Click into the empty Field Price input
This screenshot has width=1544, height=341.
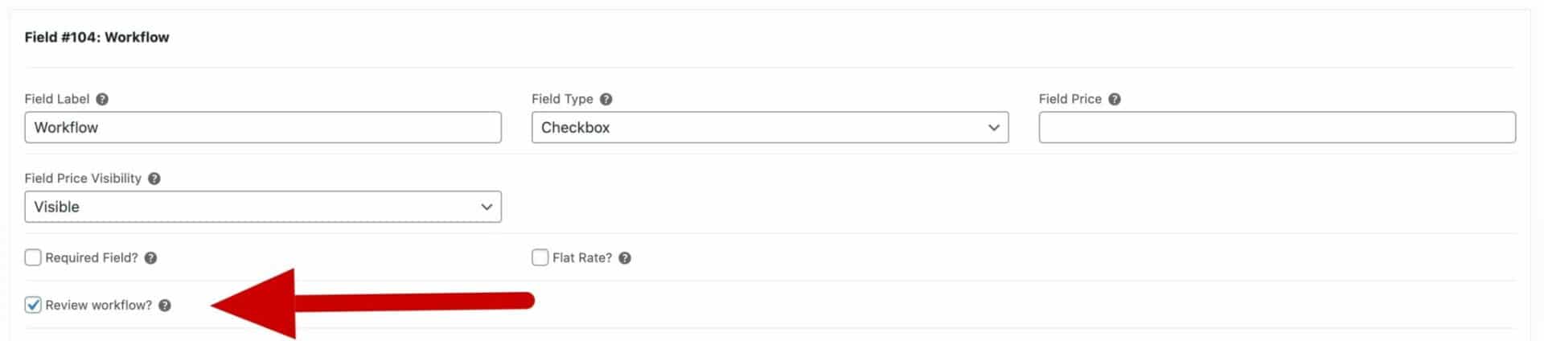(1277, 127)
